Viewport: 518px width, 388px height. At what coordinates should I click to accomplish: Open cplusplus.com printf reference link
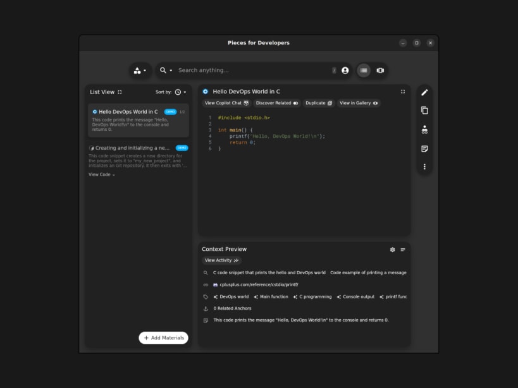coord(256,285)
